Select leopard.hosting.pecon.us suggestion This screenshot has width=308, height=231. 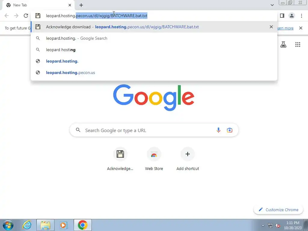[154, 72]
